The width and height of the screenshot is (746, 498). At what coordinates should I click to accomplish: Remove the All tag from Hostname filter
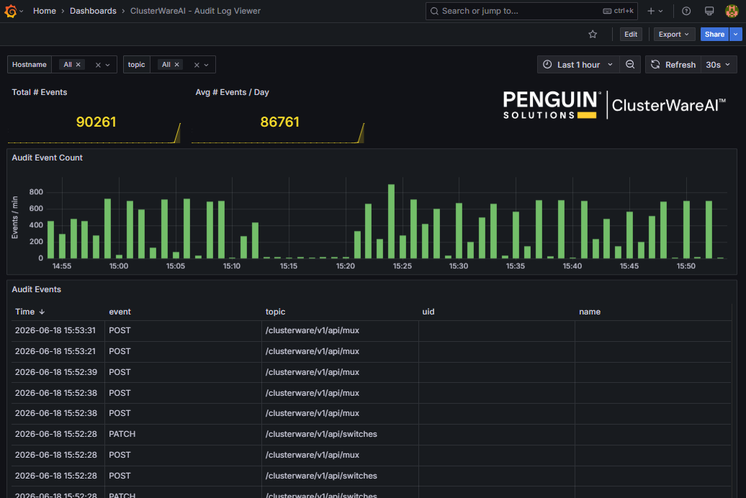point(78,65)
